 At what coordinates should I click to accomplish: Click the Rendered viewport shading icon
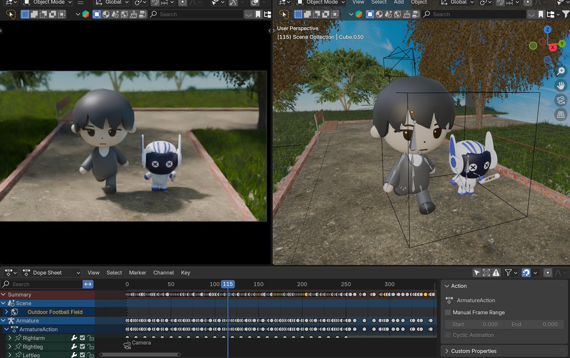coord(398,14)
